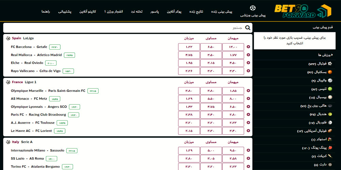
Task: Expand more bets for FC Barcelona - Getafe
Action: pos(248,47)
